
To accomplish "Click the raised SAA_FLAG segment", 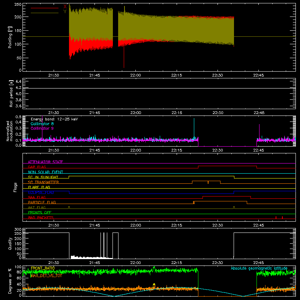I will [x=226, y=196].
